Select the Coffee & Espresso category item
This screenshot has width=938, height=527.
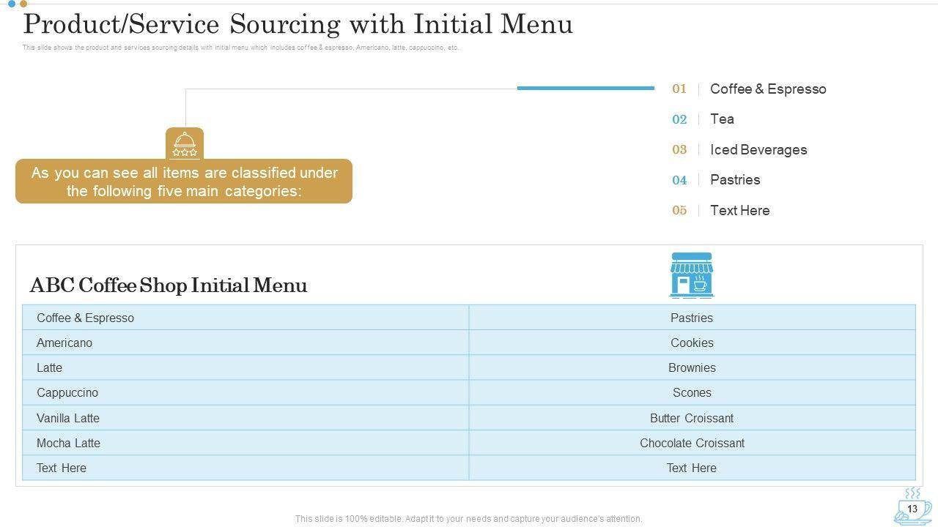pos(767,89)
